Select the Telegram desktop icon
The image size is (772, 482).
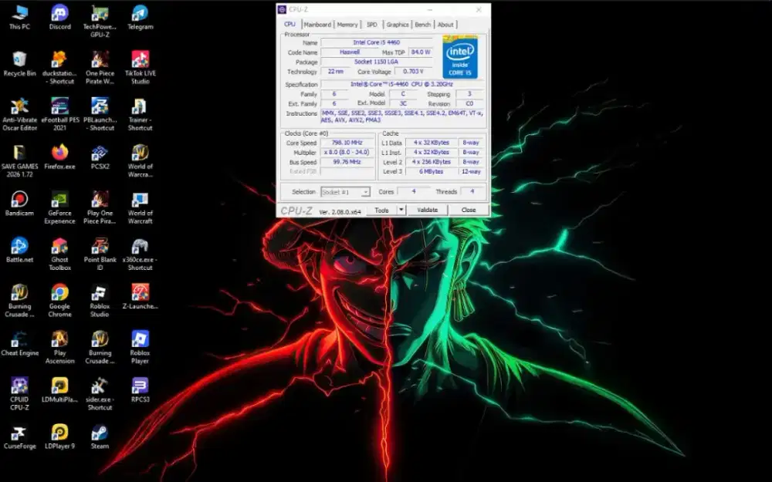[141, 17]
